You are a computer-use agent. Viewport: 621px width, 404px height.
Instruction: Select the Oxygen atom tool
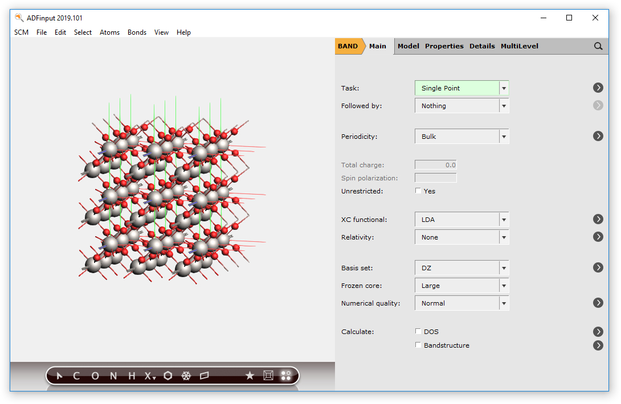(x=94, y=376)
